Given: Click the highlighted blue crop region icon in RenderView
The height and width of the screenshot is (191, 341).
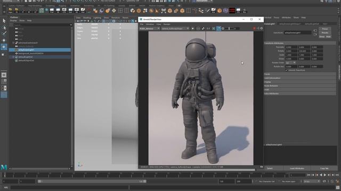Looking at the screenshot, I should 219,28.
